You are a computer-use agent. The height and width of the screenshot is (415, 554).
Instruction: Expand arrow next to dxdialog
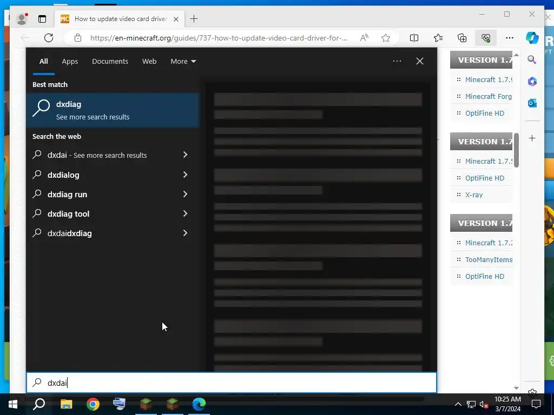click(x=185, y=175)
